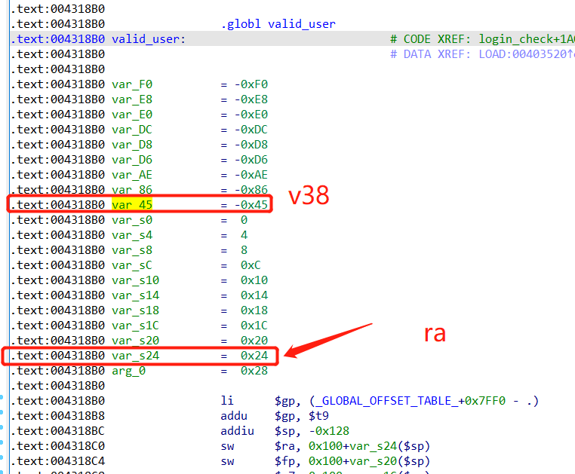The image size is (575, 474).
Task: Click '0x100+var_s24($sp)' operand
Action: click(369, 446)
